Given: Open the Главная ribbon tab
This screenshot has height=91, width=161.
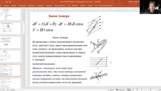Looking at the screenshot, I should click(6, 6).
